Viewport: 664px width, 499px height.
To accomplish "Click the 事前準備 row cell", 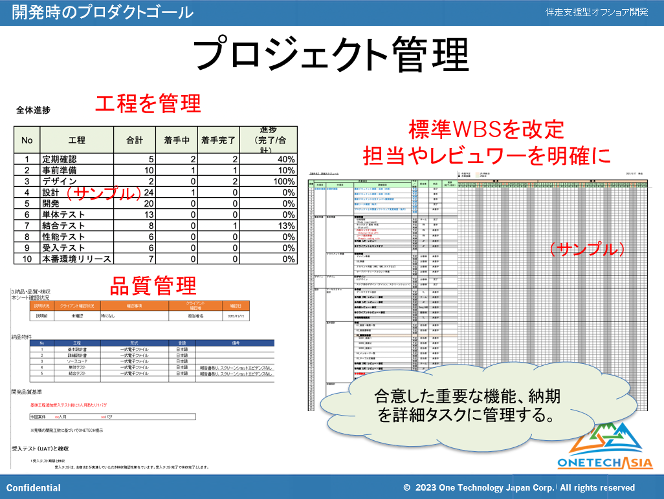I will point(76,170).
